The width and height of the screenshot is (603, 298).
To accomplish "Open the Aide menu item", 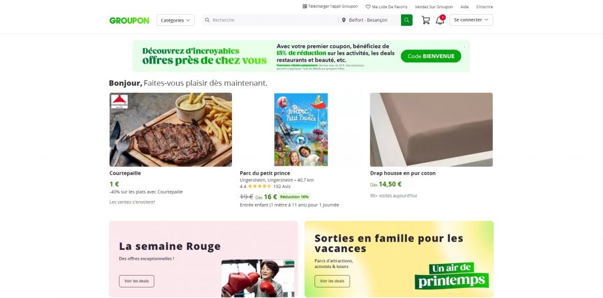I will pyautogui.click(x=465, y=7).
